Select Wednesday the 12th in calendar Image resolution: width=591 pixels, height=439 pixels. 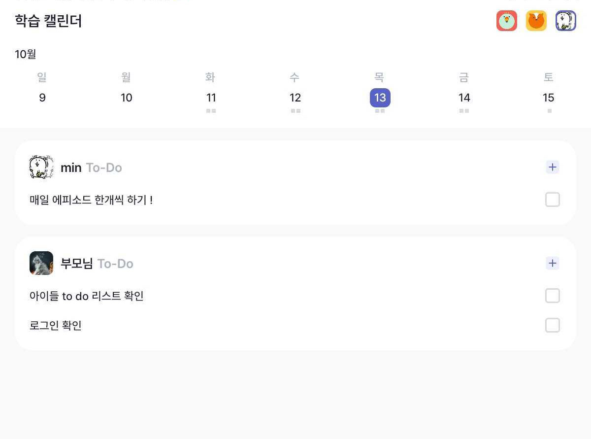295,98
